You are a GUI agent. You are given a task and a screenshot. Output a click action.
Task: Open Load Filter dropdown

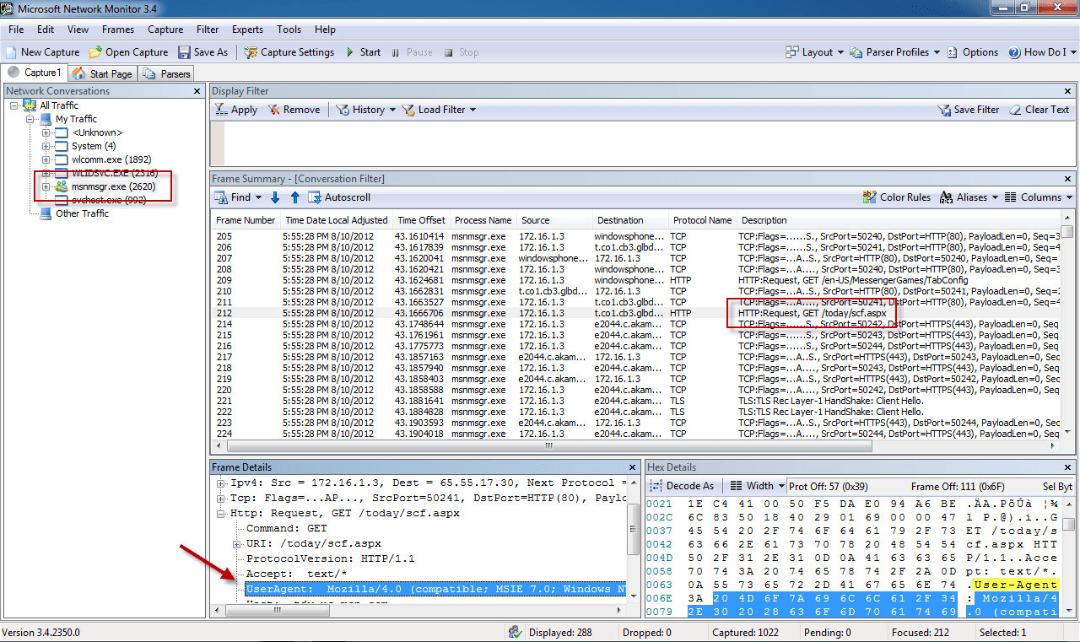[x=439, y=110]
